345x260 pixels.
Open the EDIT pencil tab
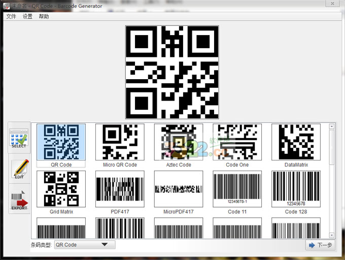[x=19, y=169]
